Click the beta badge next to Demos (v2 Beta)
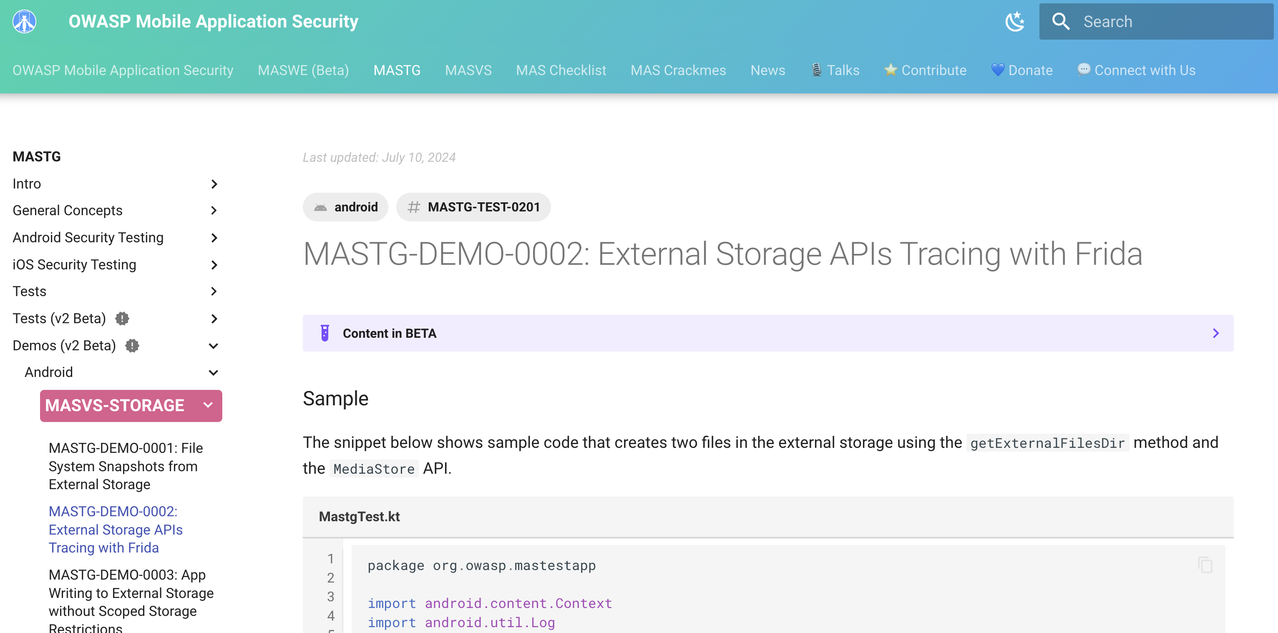 tap(132, 345)
